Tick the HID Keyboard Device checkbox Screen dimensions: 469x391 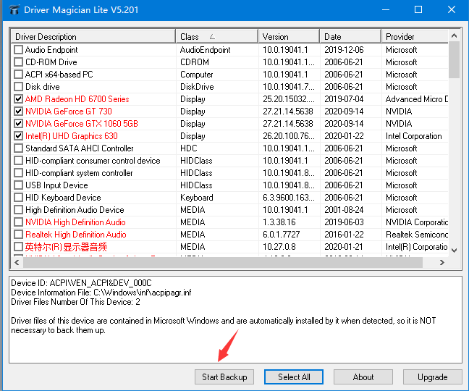[x=19, y=198]
